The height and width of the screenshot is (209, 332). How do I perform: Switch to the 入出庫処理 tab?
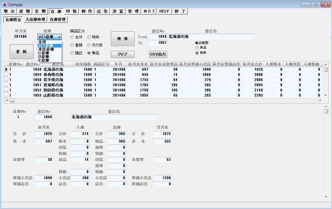[x=35, y=19]
